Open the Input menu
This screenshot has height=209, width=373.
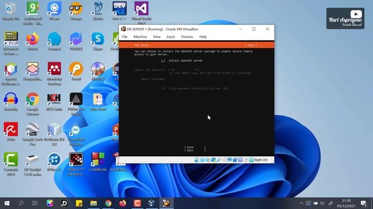(x=171, y=37)
